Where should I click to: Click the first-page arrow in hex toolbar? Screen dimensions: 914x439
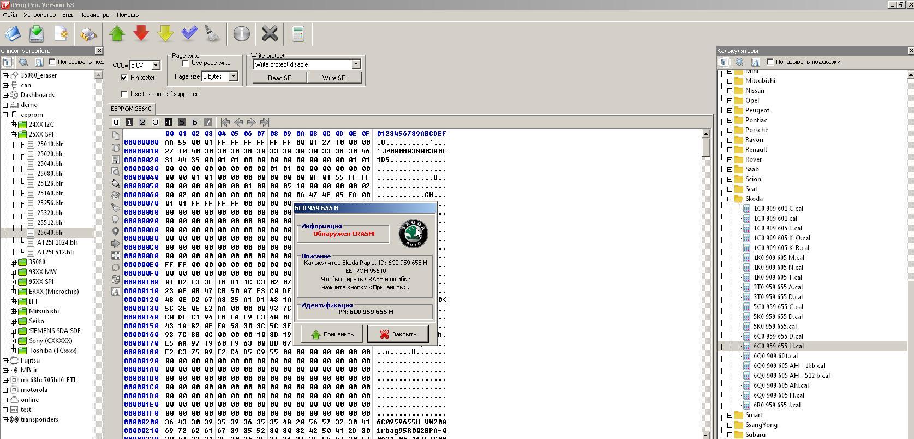click(x=225, y=122)
